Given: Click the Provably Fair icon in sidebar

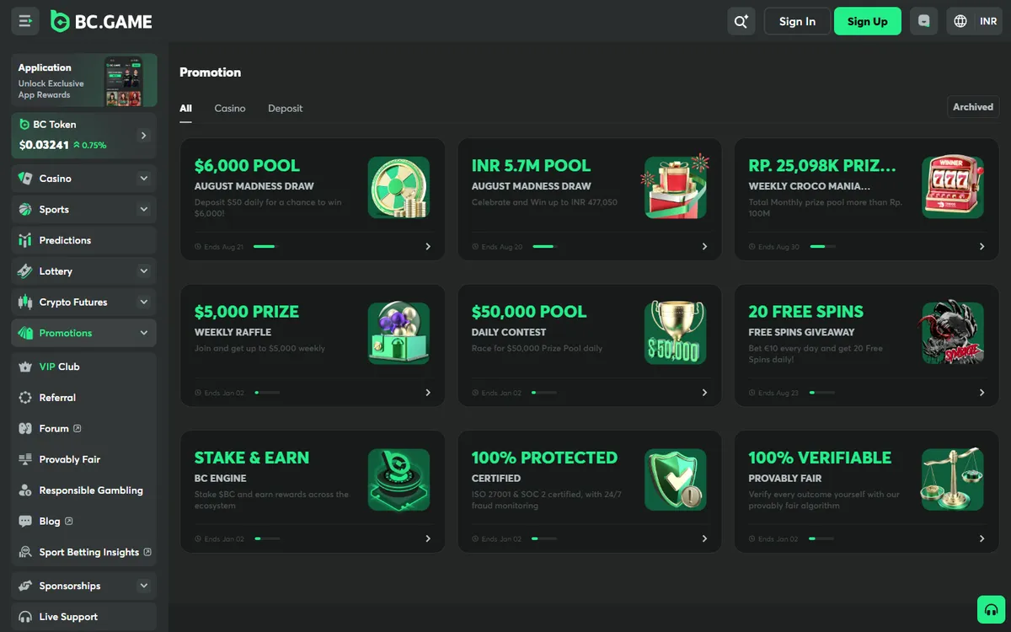Looking at the screenshot, I should click(x=24, y=459).
